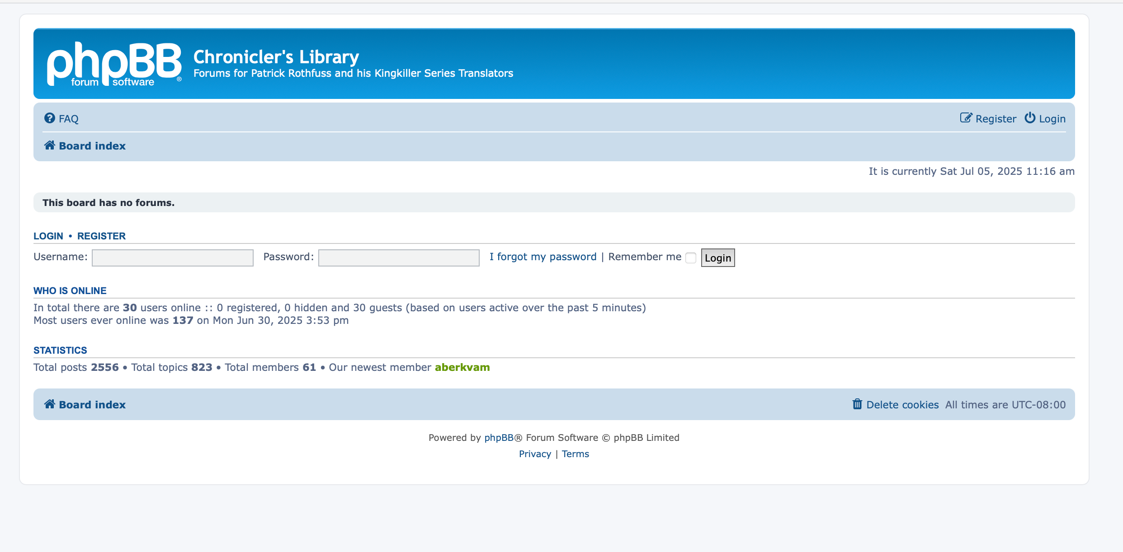Screen dimensions: 1123x552
Task: Click the I forgot my password link
Action: coord(543,257)
